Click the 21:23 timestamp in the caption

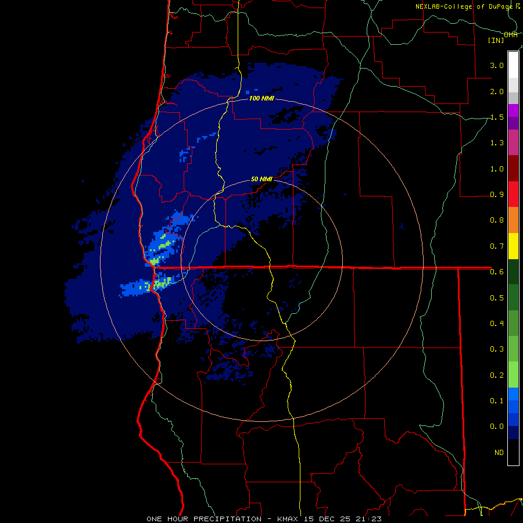(x=368, y=519)
